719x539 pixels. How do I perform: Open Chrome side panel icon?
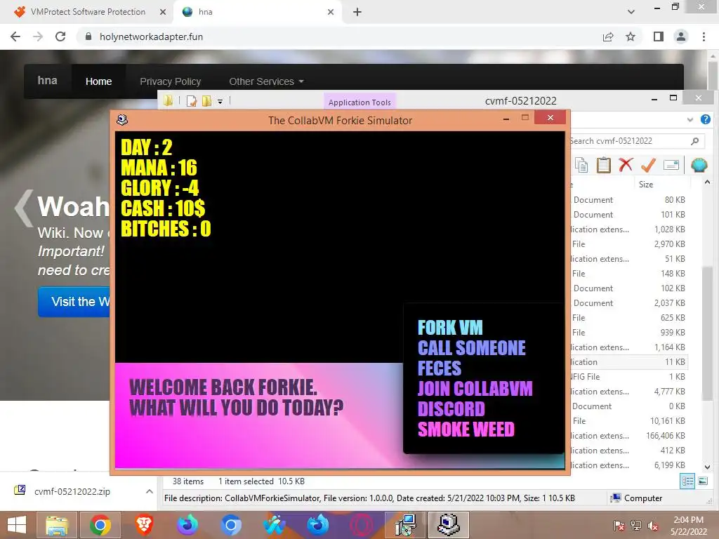click(659, 36)
